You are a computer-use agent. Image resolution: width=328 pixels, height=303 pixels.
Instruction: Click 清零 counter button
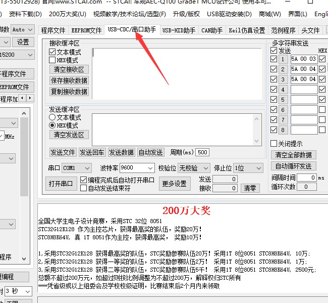pyautogui.click(x=250, y=188)
